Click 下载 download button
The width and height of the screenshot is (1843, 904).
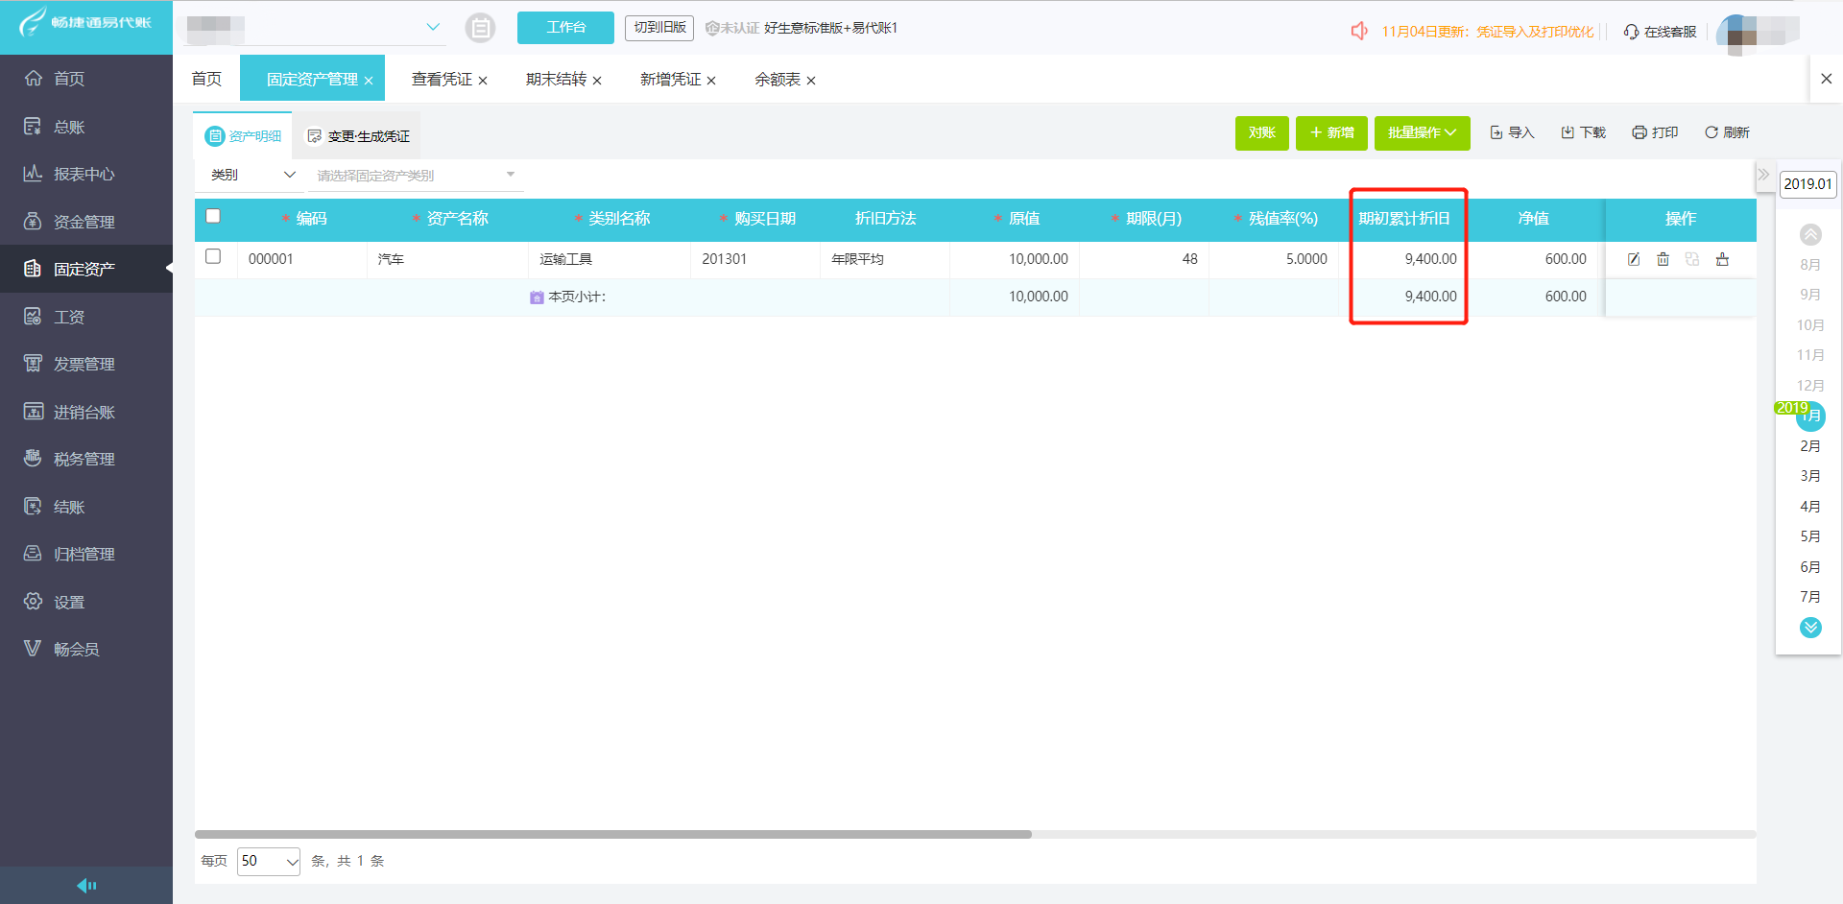(1583, 132)
